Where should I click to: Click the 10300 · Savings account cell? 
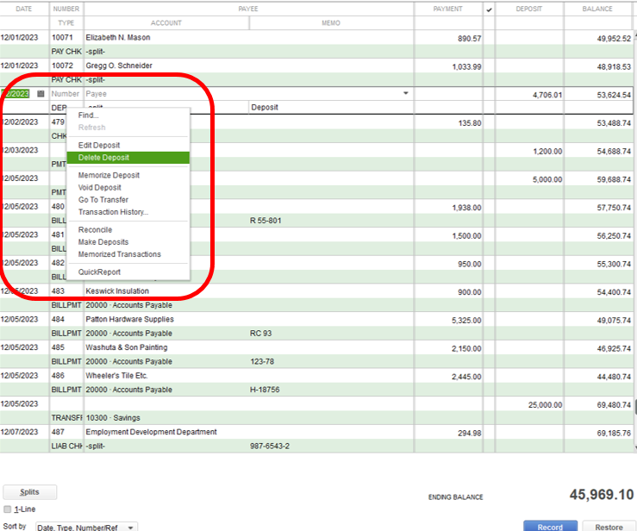(113, 418)
